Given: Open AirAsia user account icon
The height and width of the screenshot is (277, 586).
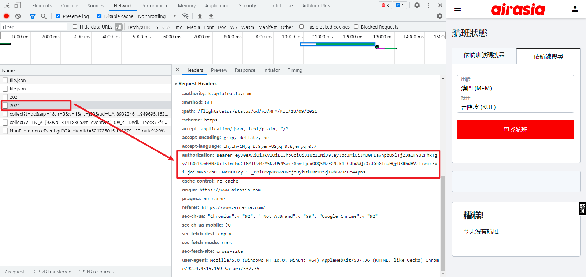Looking at the screenshot, I should (575, 9).
